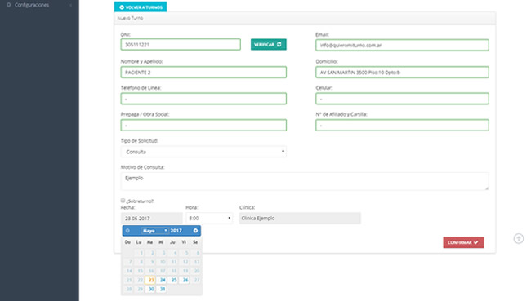Expand the Configuraciones sidebar menu chevron
Image resolution: width=531 pixels, height=301 pixels.
point(71,5)
